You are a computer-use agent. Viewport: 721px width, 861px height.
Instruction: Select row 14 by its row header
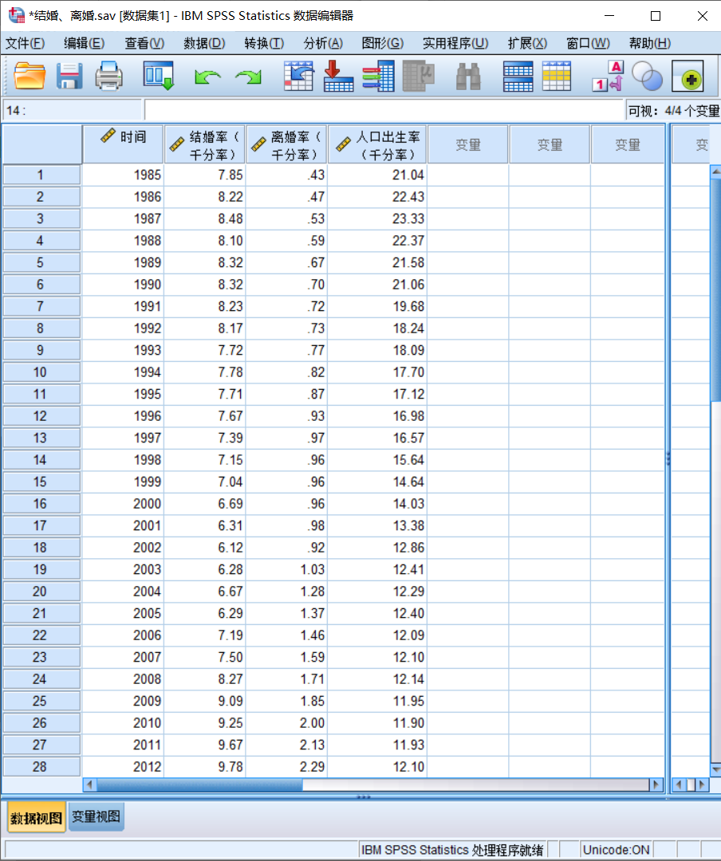[41, 460]
